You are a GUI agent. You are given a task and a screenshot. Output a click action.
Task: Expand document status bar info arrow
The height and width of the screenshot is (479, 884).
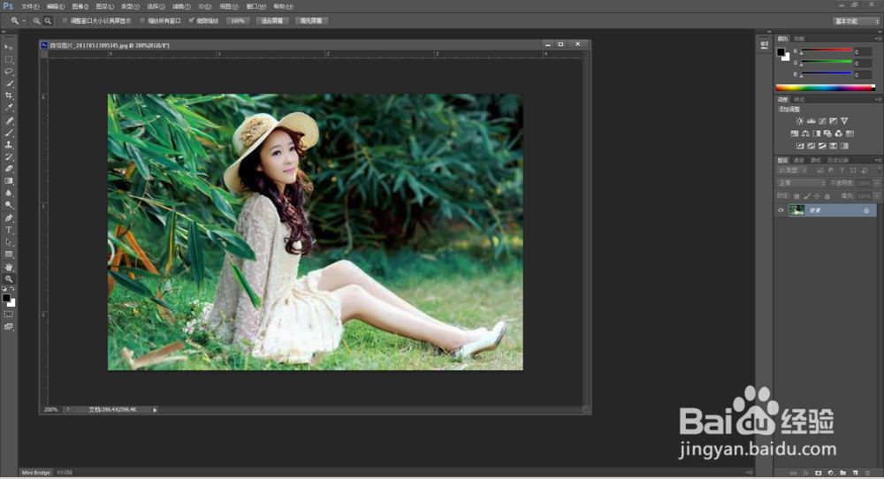pos(155,410)
